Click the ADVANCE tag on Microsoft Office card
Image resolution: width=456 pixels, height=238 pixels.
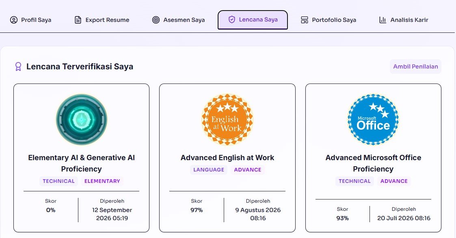coord(394,181)
